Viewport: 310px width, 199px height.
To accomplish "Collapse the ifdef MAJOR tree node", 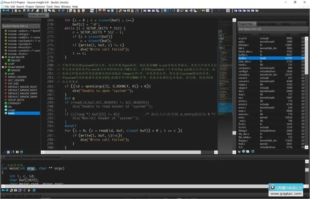I will click(3, 57).
